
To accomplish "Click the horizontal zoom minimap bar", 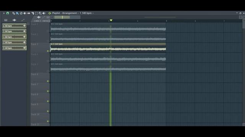I will coord(67,17).
